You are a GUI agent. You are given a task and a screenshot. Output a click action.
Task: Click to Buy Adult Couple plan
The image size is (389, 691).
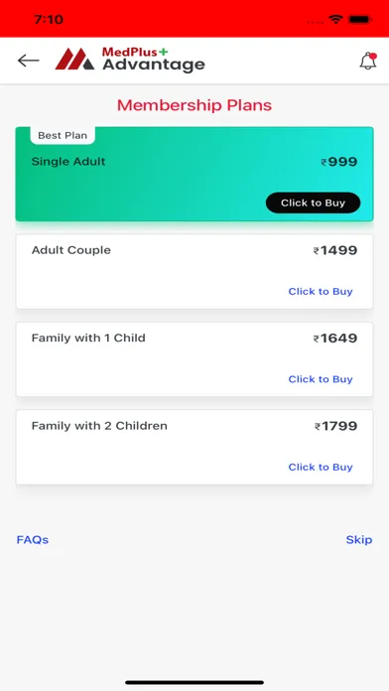[x=321, y=291]
